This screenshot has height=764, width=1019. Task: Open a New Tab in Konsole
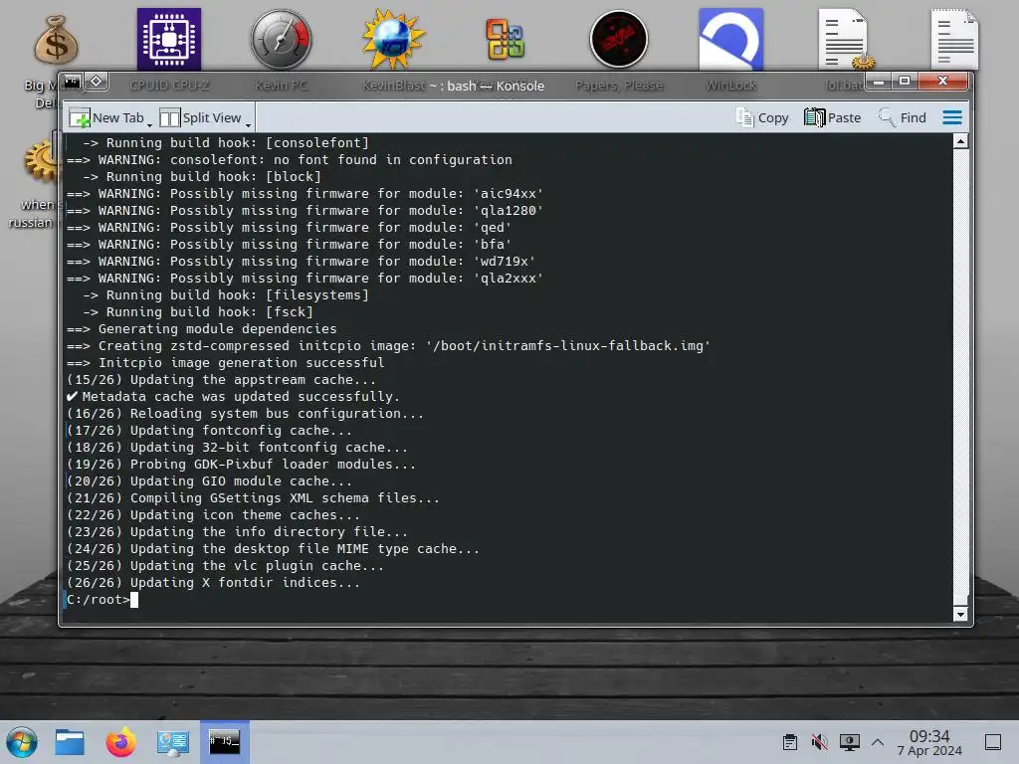[106, 117]
